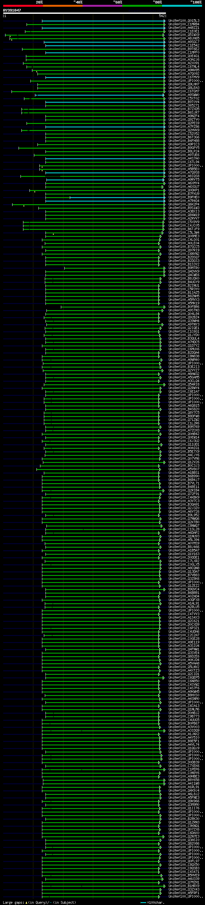Viewport: 205px width, 905px height.
Task: Select hit label UniRef100_Q9LHH7
Action: pyautogui.click(x=184, y=84)
